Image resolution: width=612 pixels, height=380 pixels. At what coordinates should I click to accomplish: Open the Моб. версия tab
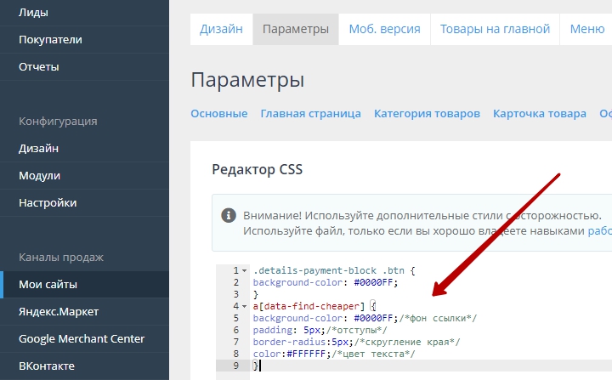tap(384, 29)
